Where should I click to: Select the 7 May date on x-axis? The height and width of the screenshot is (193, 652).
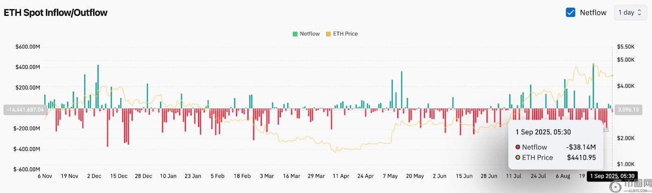(390, 176)
